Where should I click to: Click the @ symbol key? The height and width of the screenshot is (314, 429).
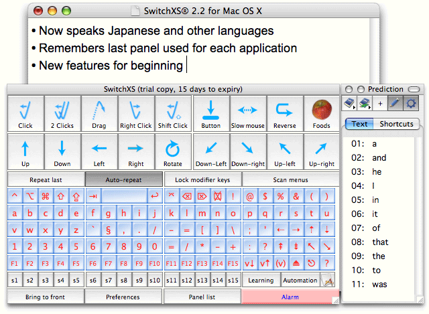pos(250,196)
